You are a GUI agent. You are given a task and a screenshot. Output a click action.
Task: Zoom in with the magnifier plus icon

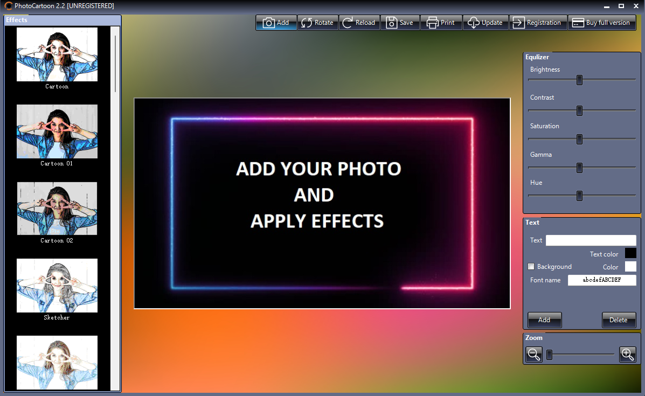[627, 354]
